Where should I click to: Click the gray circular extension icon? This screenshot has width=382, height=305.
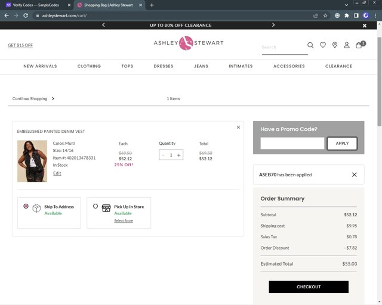tap(337, 15)
